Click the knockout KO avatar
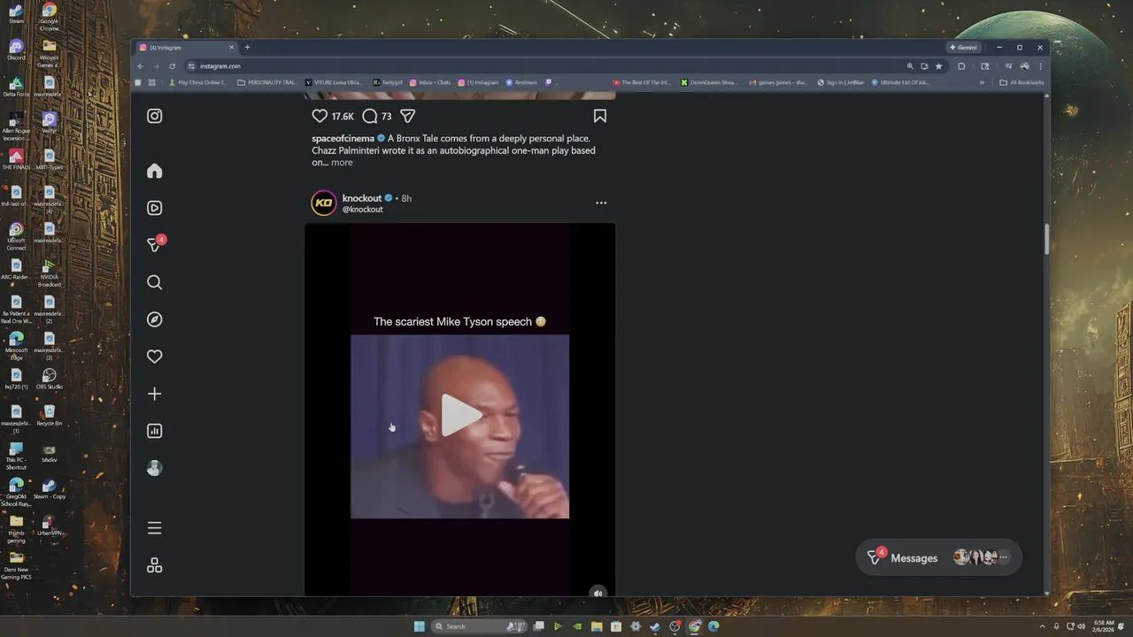 (324, 203)
